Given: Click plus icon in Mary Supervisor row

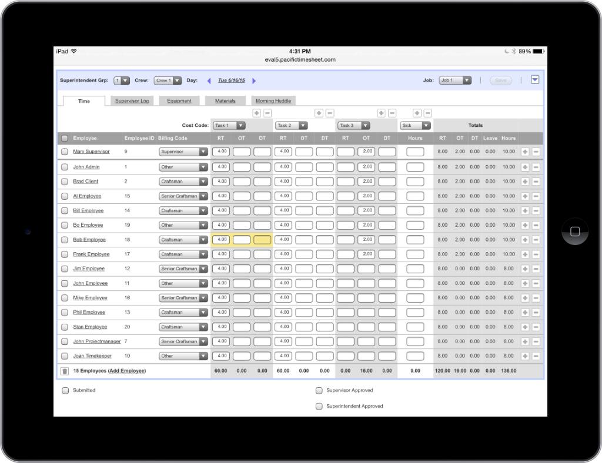Looking at the screenshot, I should tap(525, 152).
